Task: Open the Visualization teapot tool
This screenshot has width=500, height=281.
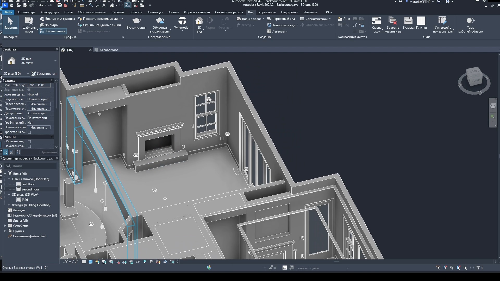Action: click(x=136, y=21)
